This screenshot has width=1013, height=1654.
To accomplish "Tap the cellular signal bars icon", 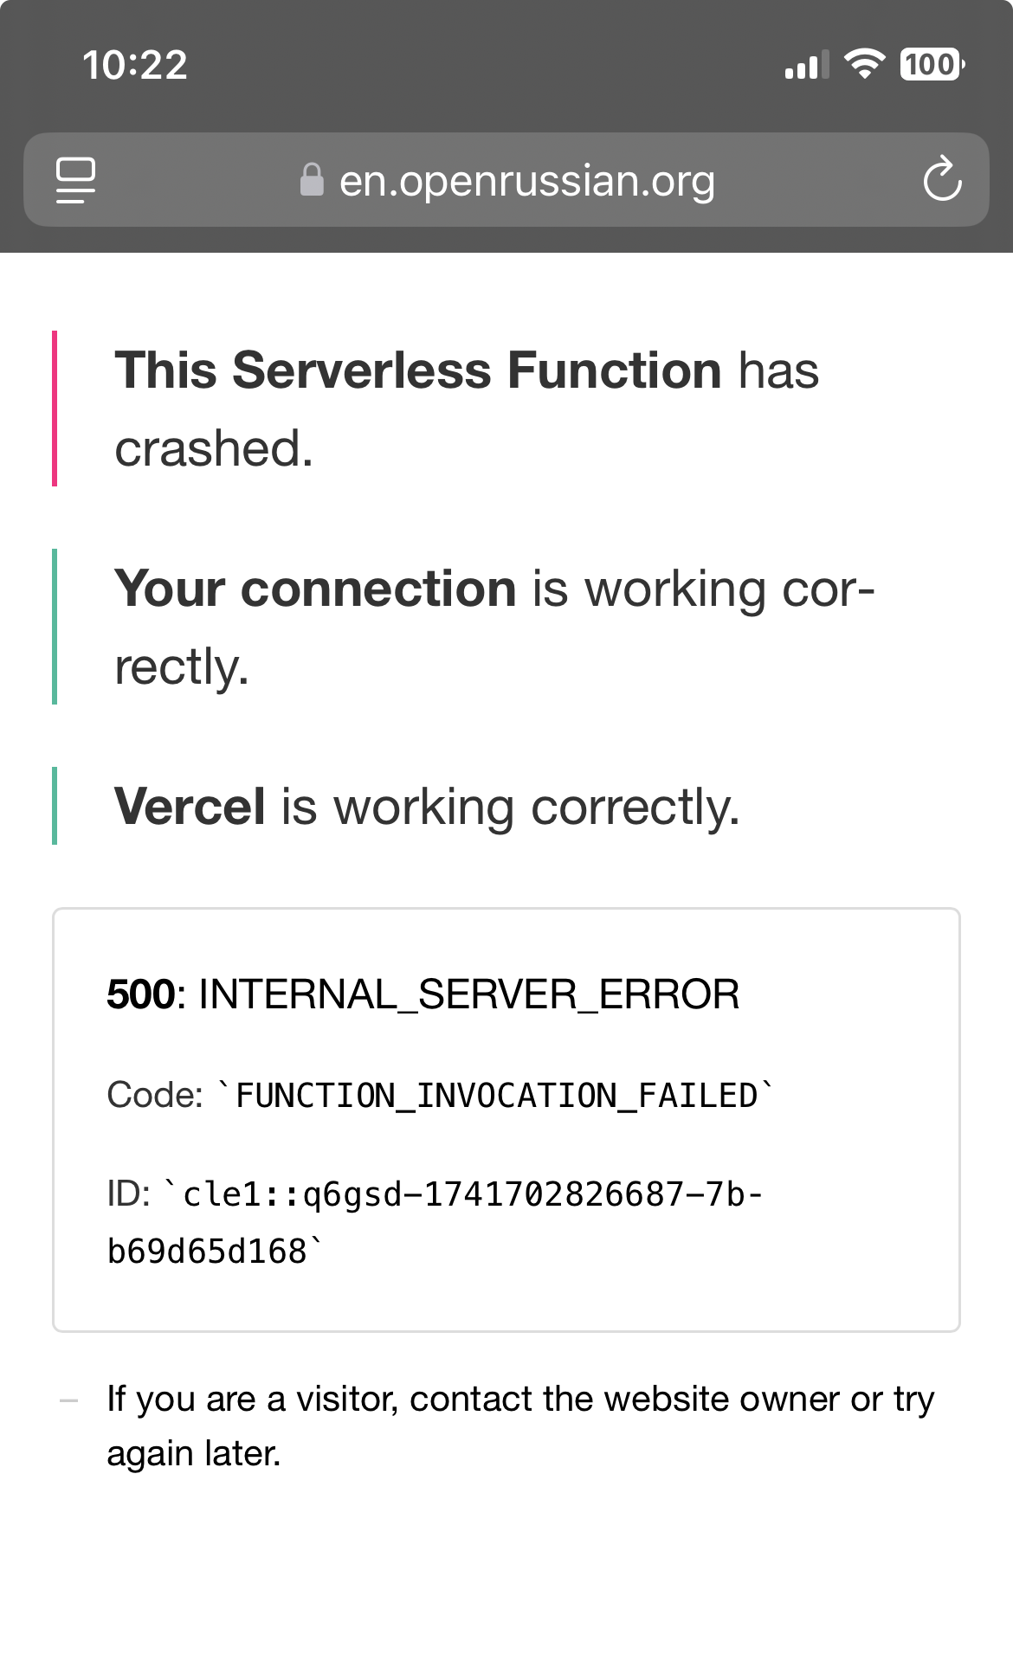I will (807, 64).
